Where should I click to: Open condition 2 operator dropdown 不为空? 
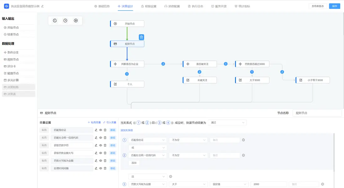tap(188, 155)
